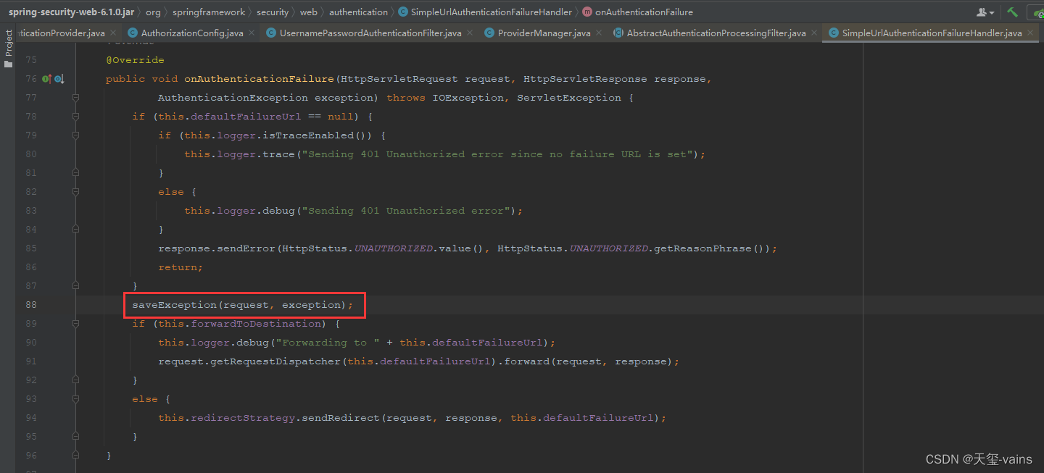Click the security breadcrumb segment
This screenshot has height=473, width=1044.
click(273, 12)
